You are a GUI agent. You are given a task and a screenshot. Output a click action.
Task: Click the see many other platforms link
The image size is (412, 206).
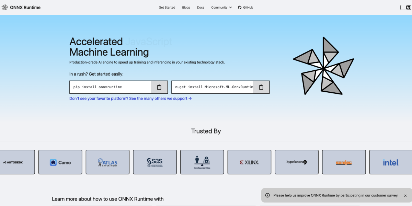point(130,99)
